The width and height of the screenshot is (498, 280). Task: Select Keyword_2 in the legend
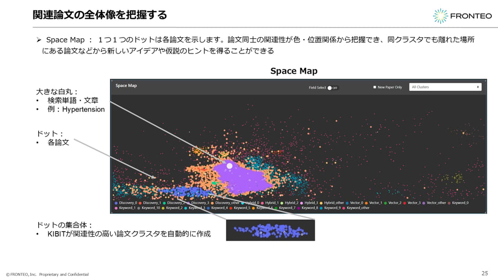click(172, 208)
